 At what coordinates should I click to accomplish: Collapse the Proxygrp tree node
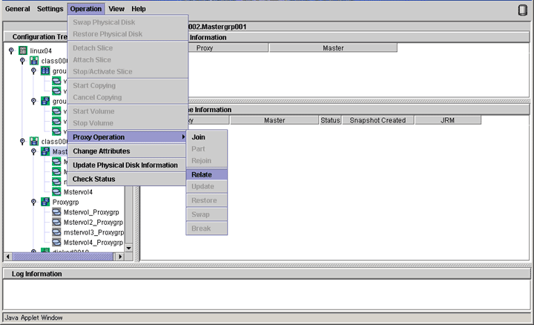point(33,202)
